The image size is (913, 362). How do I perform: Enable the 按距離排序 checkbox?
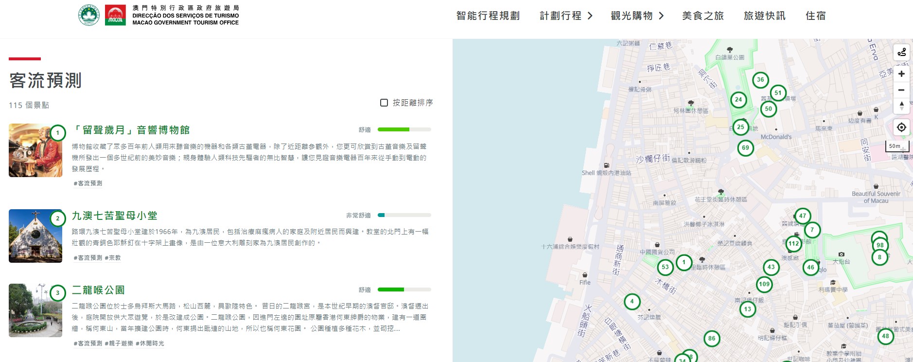(384, 103)
